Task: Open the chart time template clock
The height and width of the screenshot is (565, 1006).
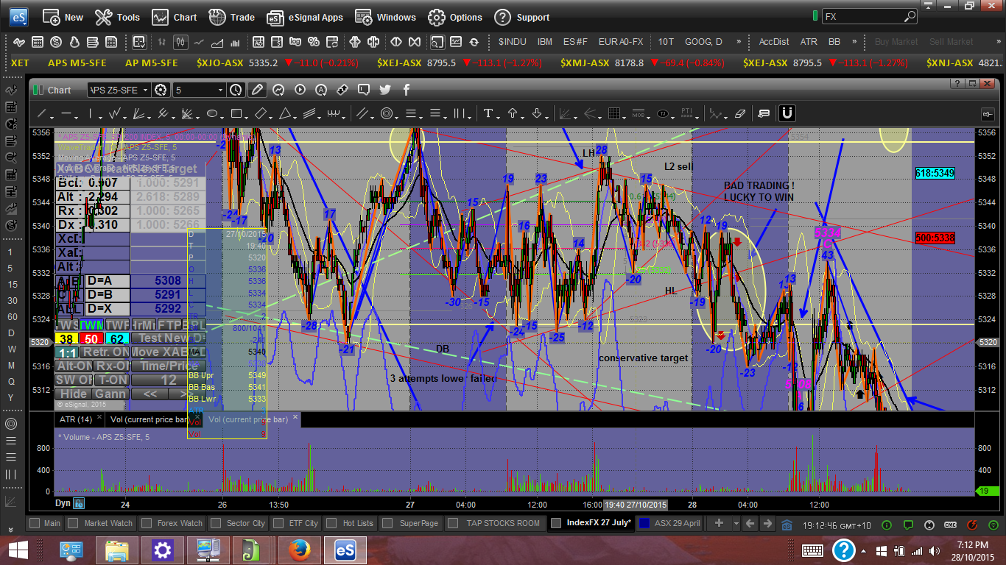Action: (236, 90)
